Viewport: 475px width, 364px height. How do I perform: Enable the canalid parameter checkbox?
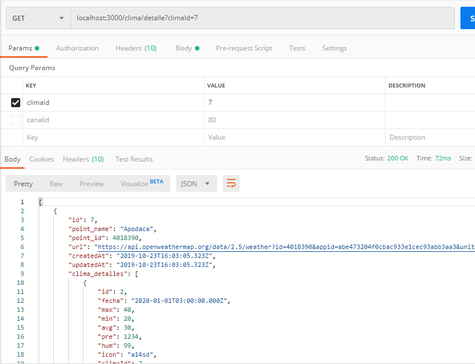coord(16,120)
